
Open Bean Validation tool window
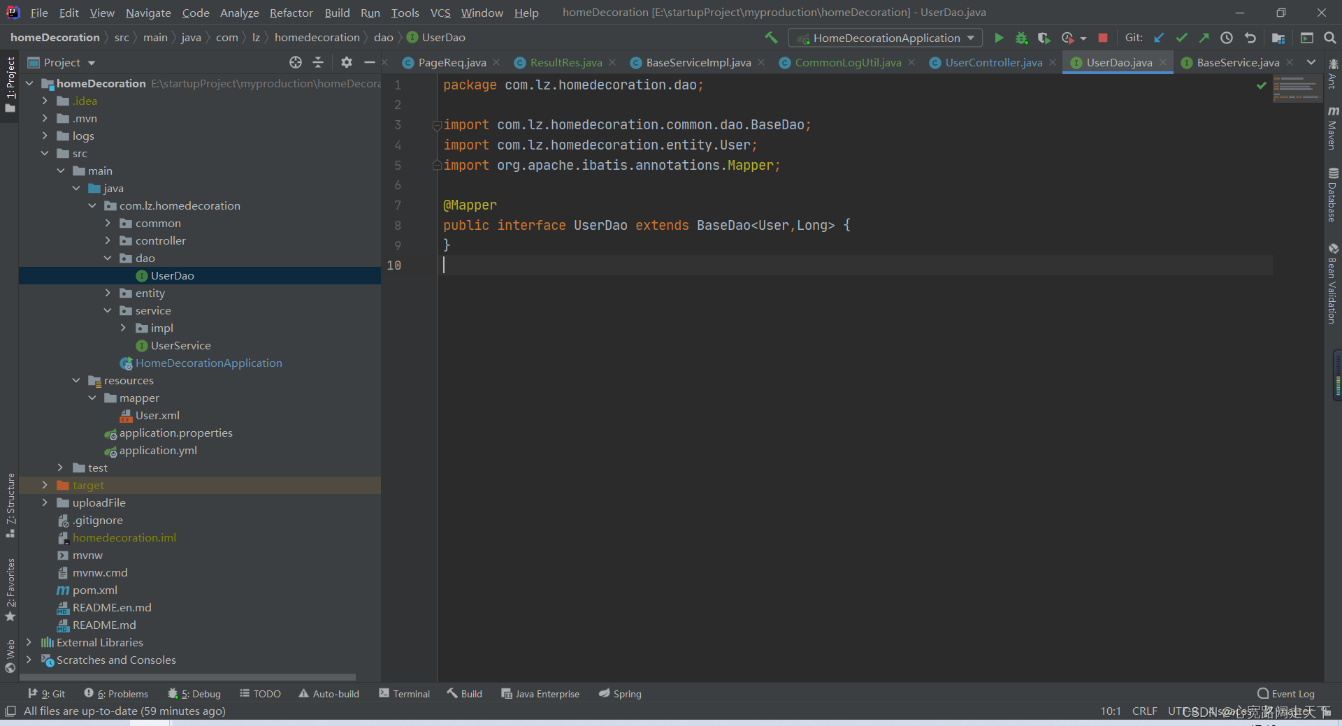(x=1333, y=283)
